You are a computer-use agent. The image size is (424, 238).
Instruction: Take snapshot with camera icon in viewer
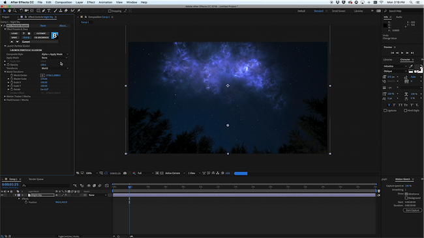(x=125, y=173)
